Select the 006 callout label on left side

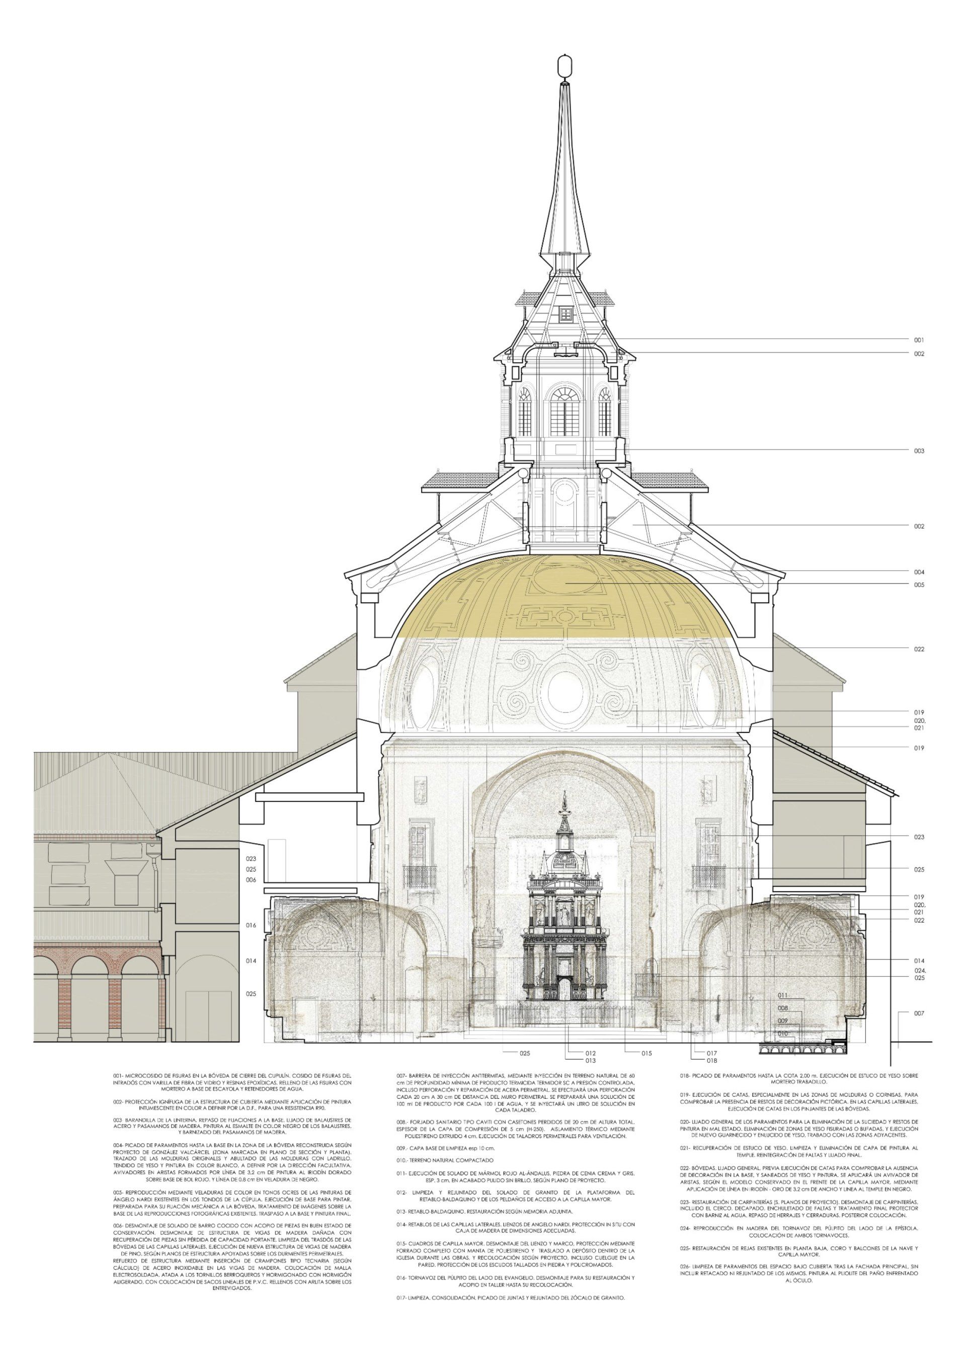click(x=251, y=880)
